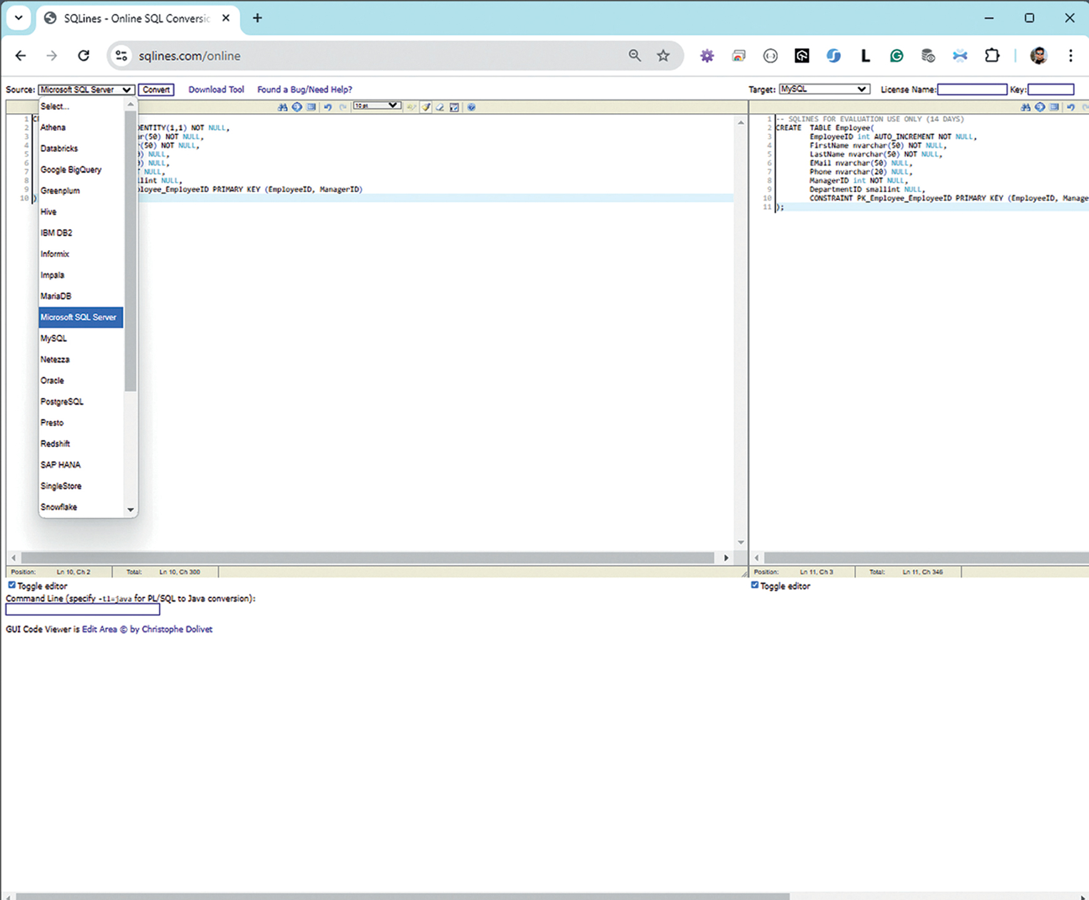Click the scroll-down arrow of the dropdown list
The width and height of the screenshot is (1089, 900).
click(130, 510)
